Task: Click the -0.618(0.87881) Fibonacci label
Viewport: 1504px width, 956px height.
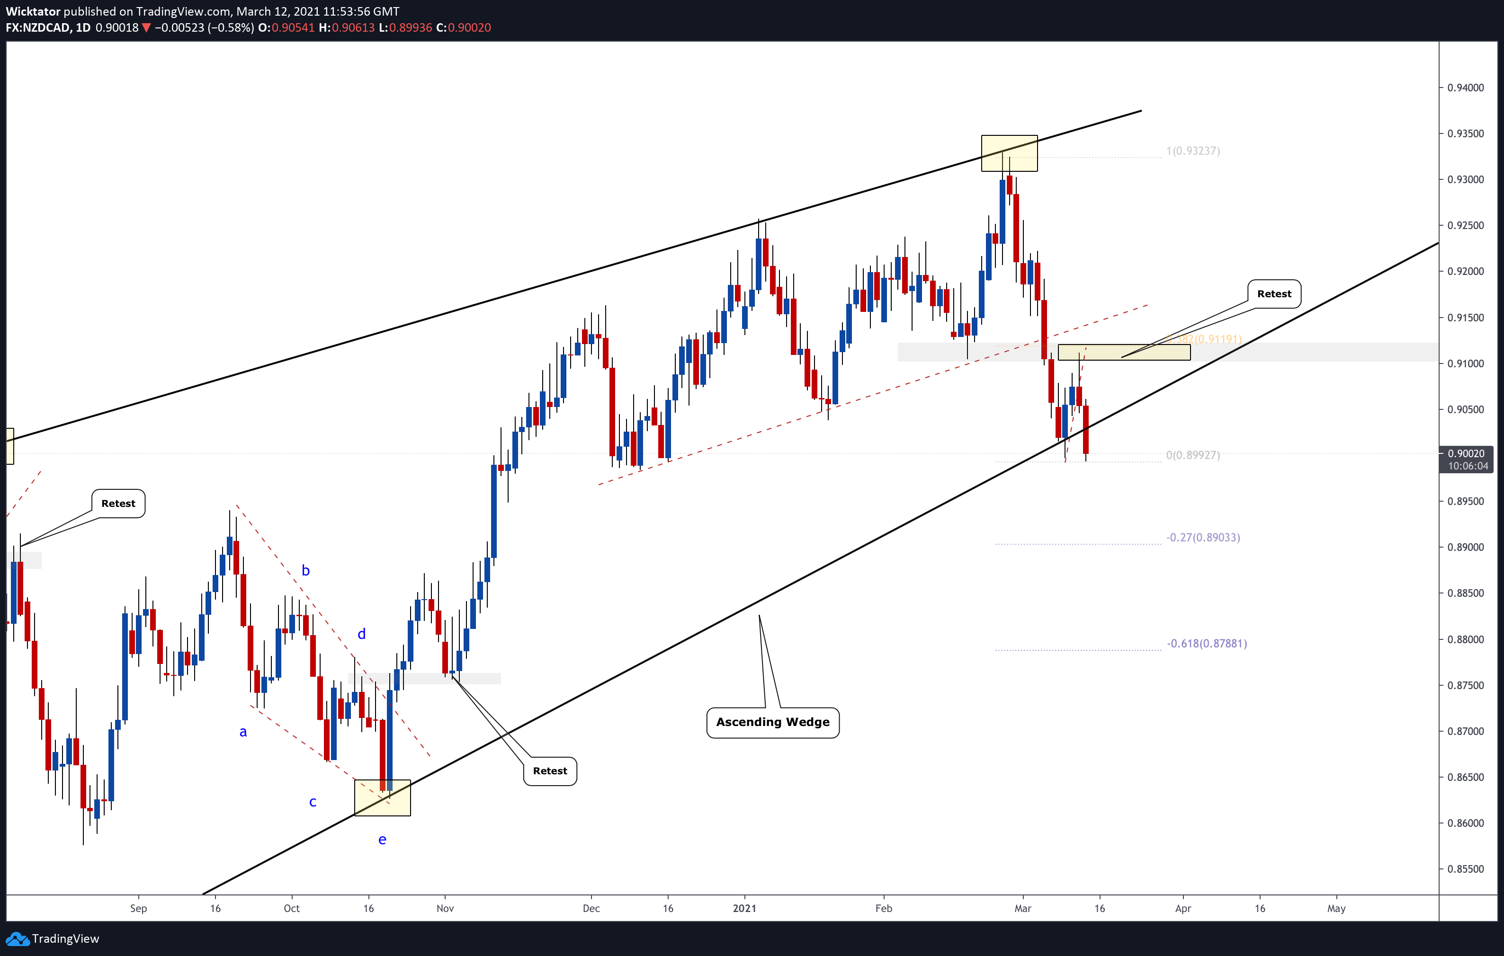Action: 1207,643
